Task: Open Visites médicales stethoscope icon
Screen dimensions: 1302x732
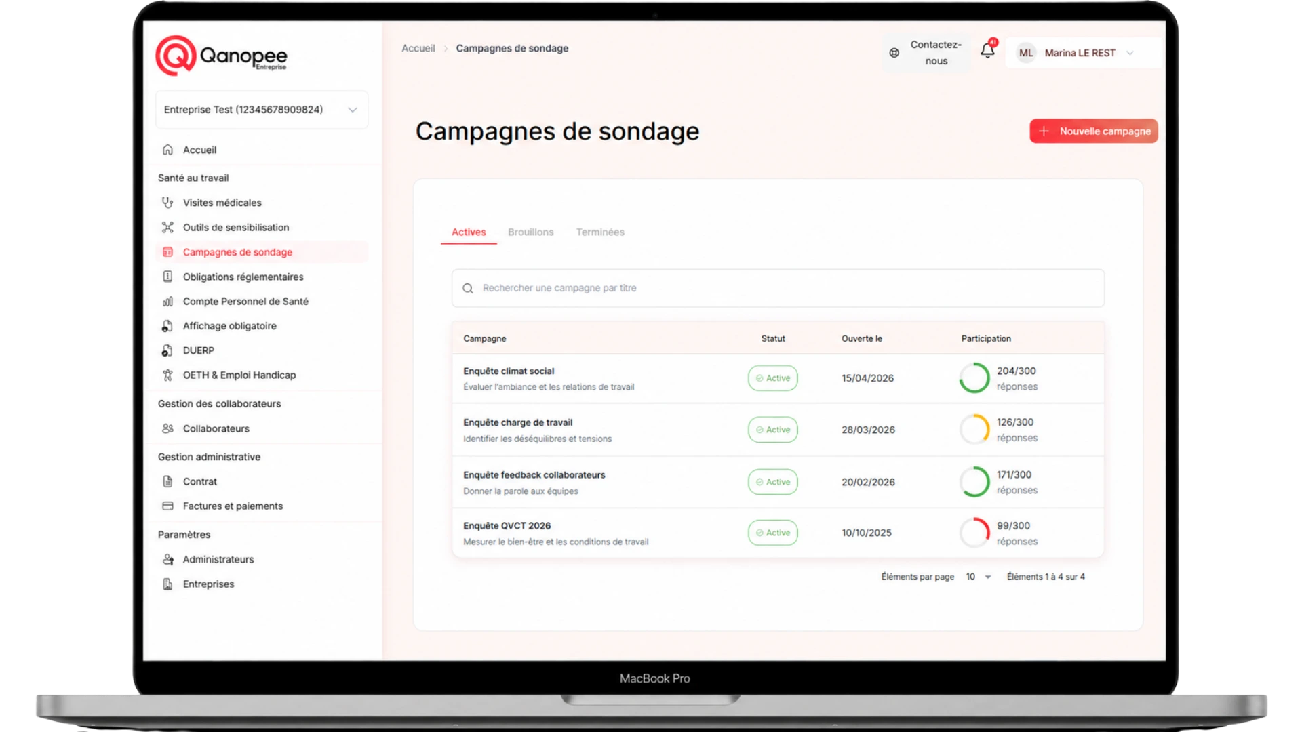Action: coord(167,203)
